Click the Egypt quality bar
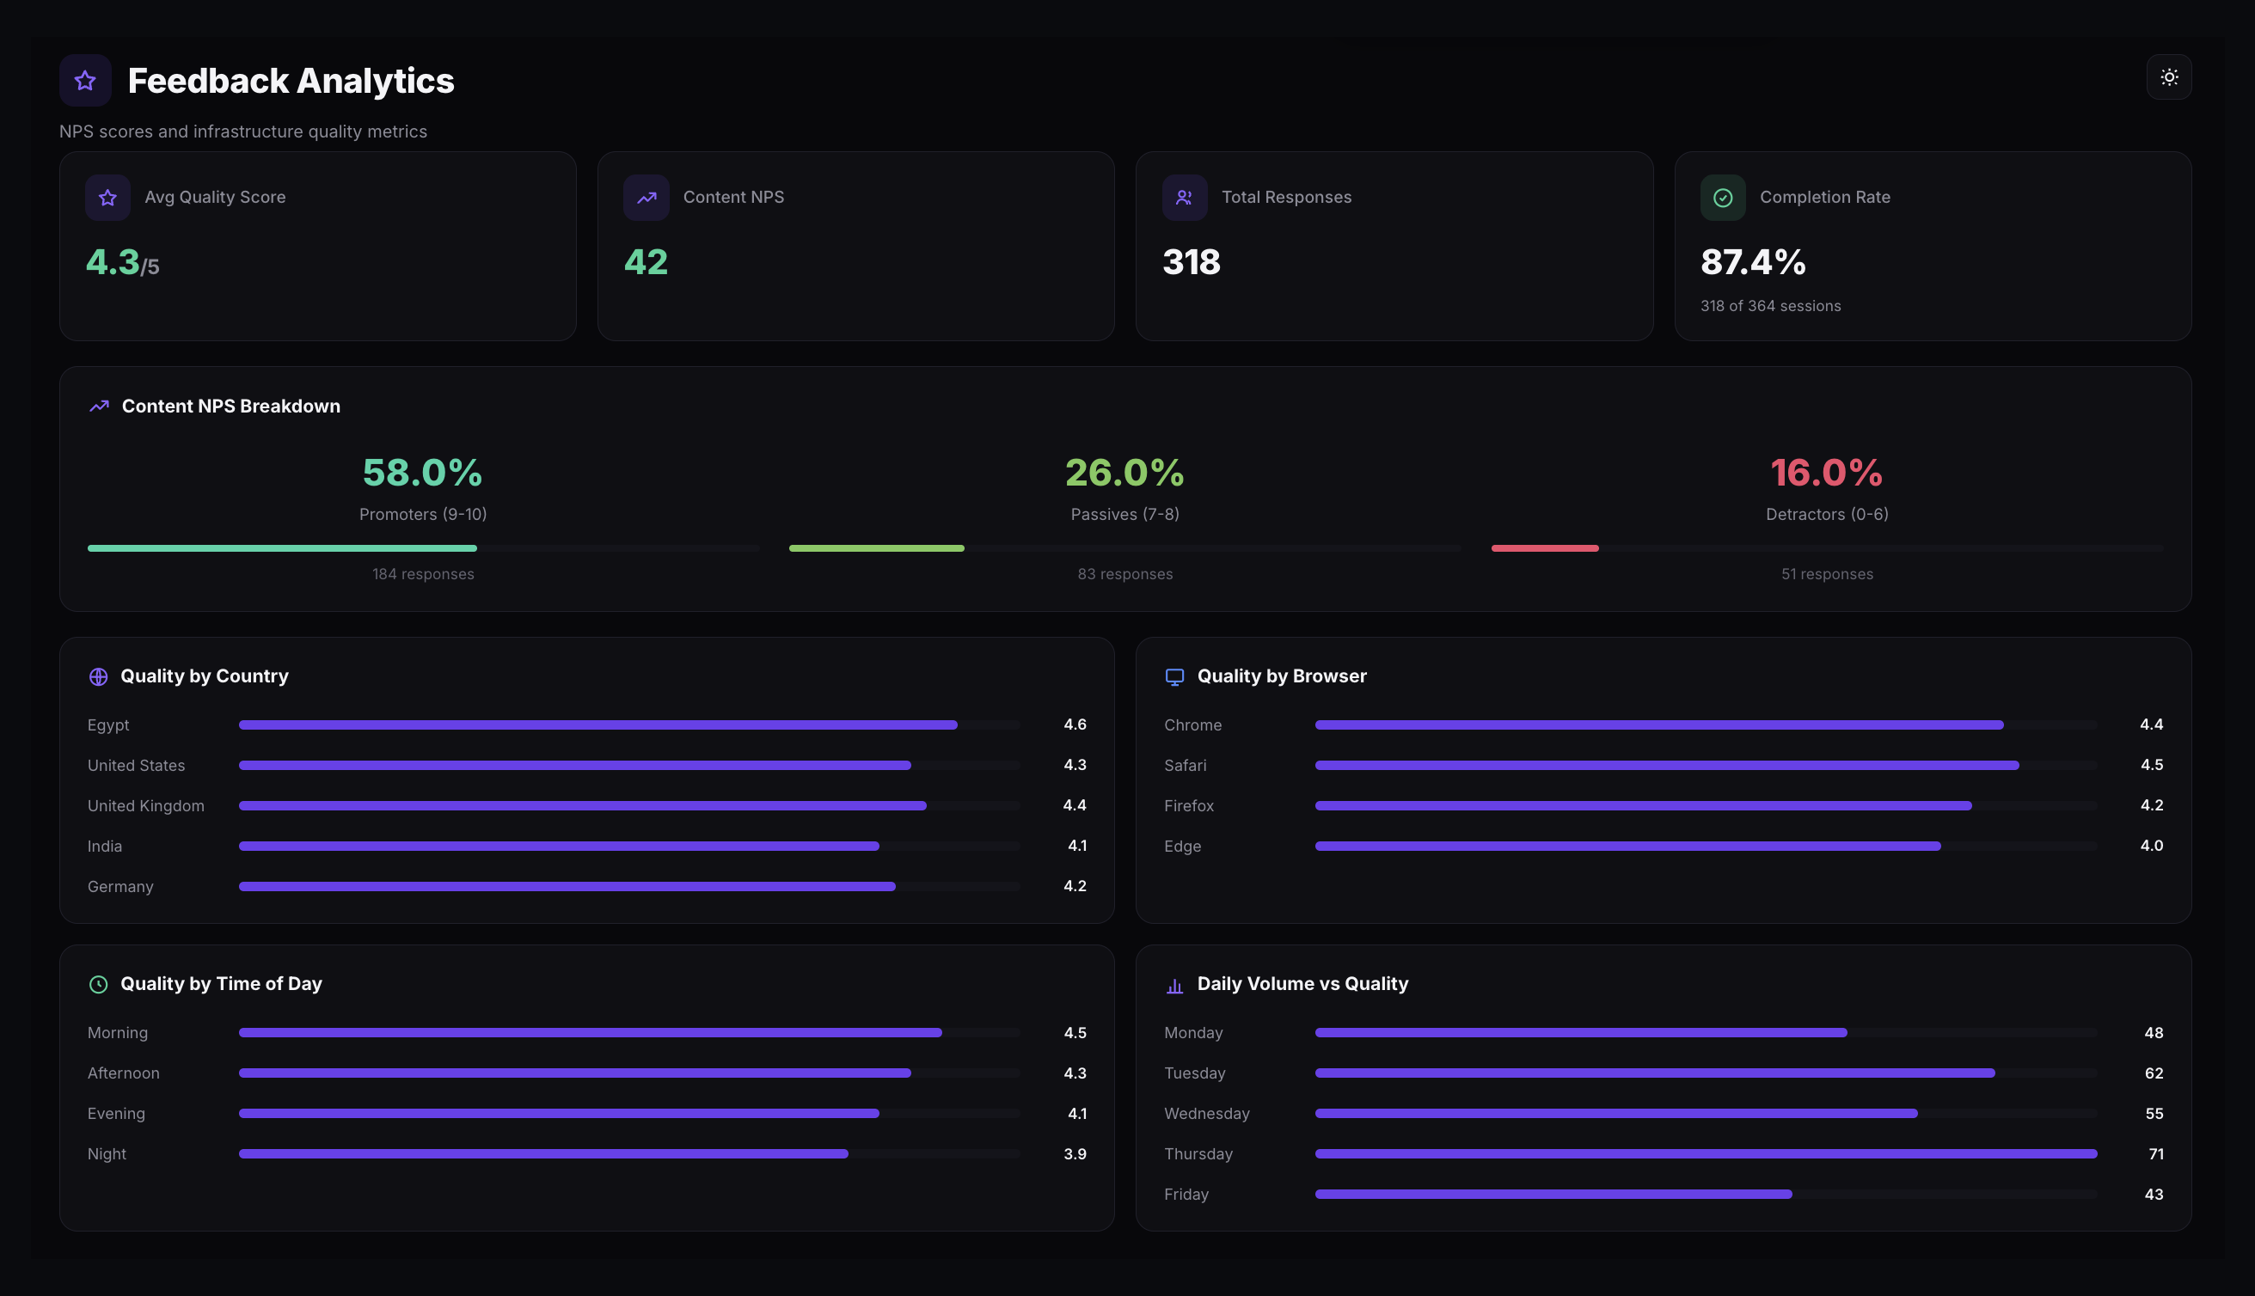This screenshot has height=1296, width=2255. coord(629,725)
